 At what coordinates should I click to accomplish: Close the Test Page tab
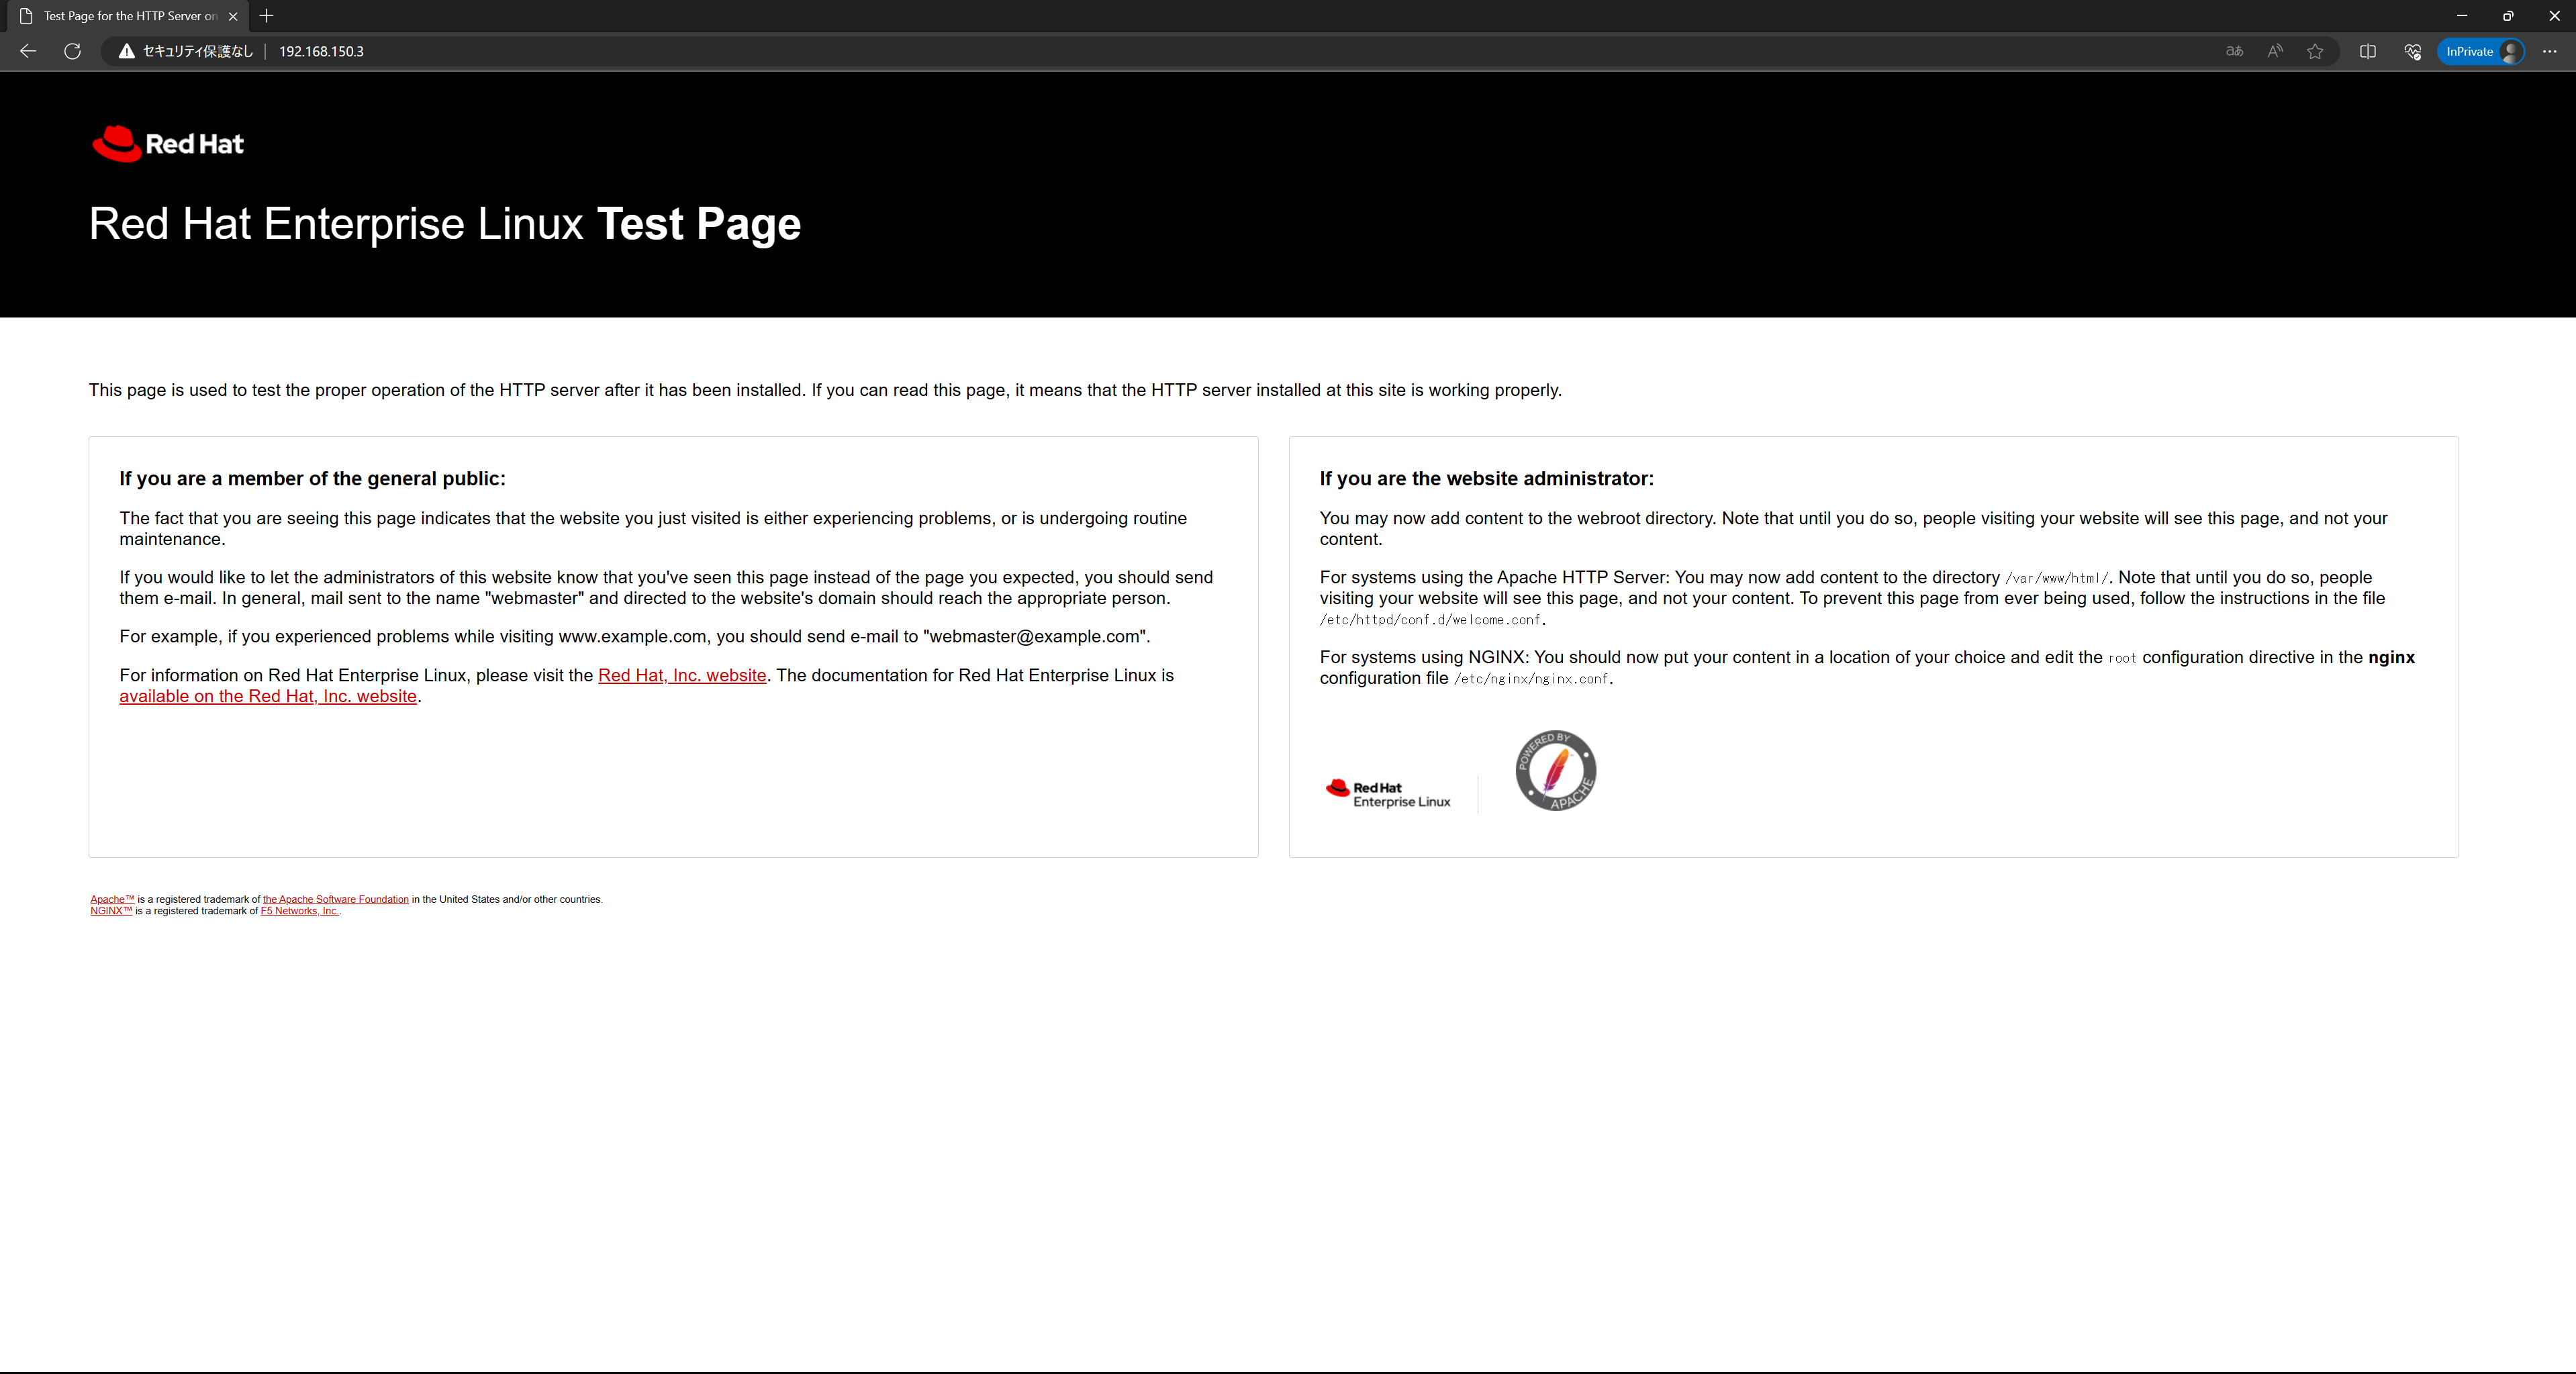[x=233, y=16]
